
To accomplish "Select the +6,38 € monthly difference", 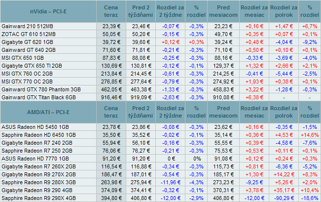I will tap(254, 97).
